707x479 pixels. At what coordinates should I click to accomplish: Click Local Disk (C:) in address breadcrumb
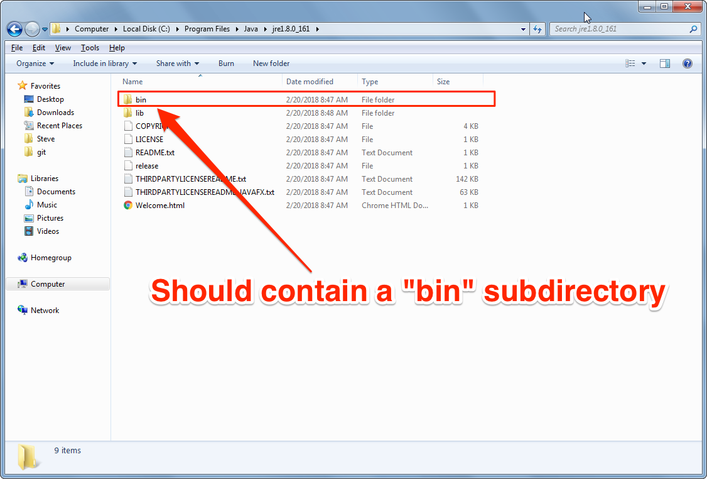click(146, 29)
